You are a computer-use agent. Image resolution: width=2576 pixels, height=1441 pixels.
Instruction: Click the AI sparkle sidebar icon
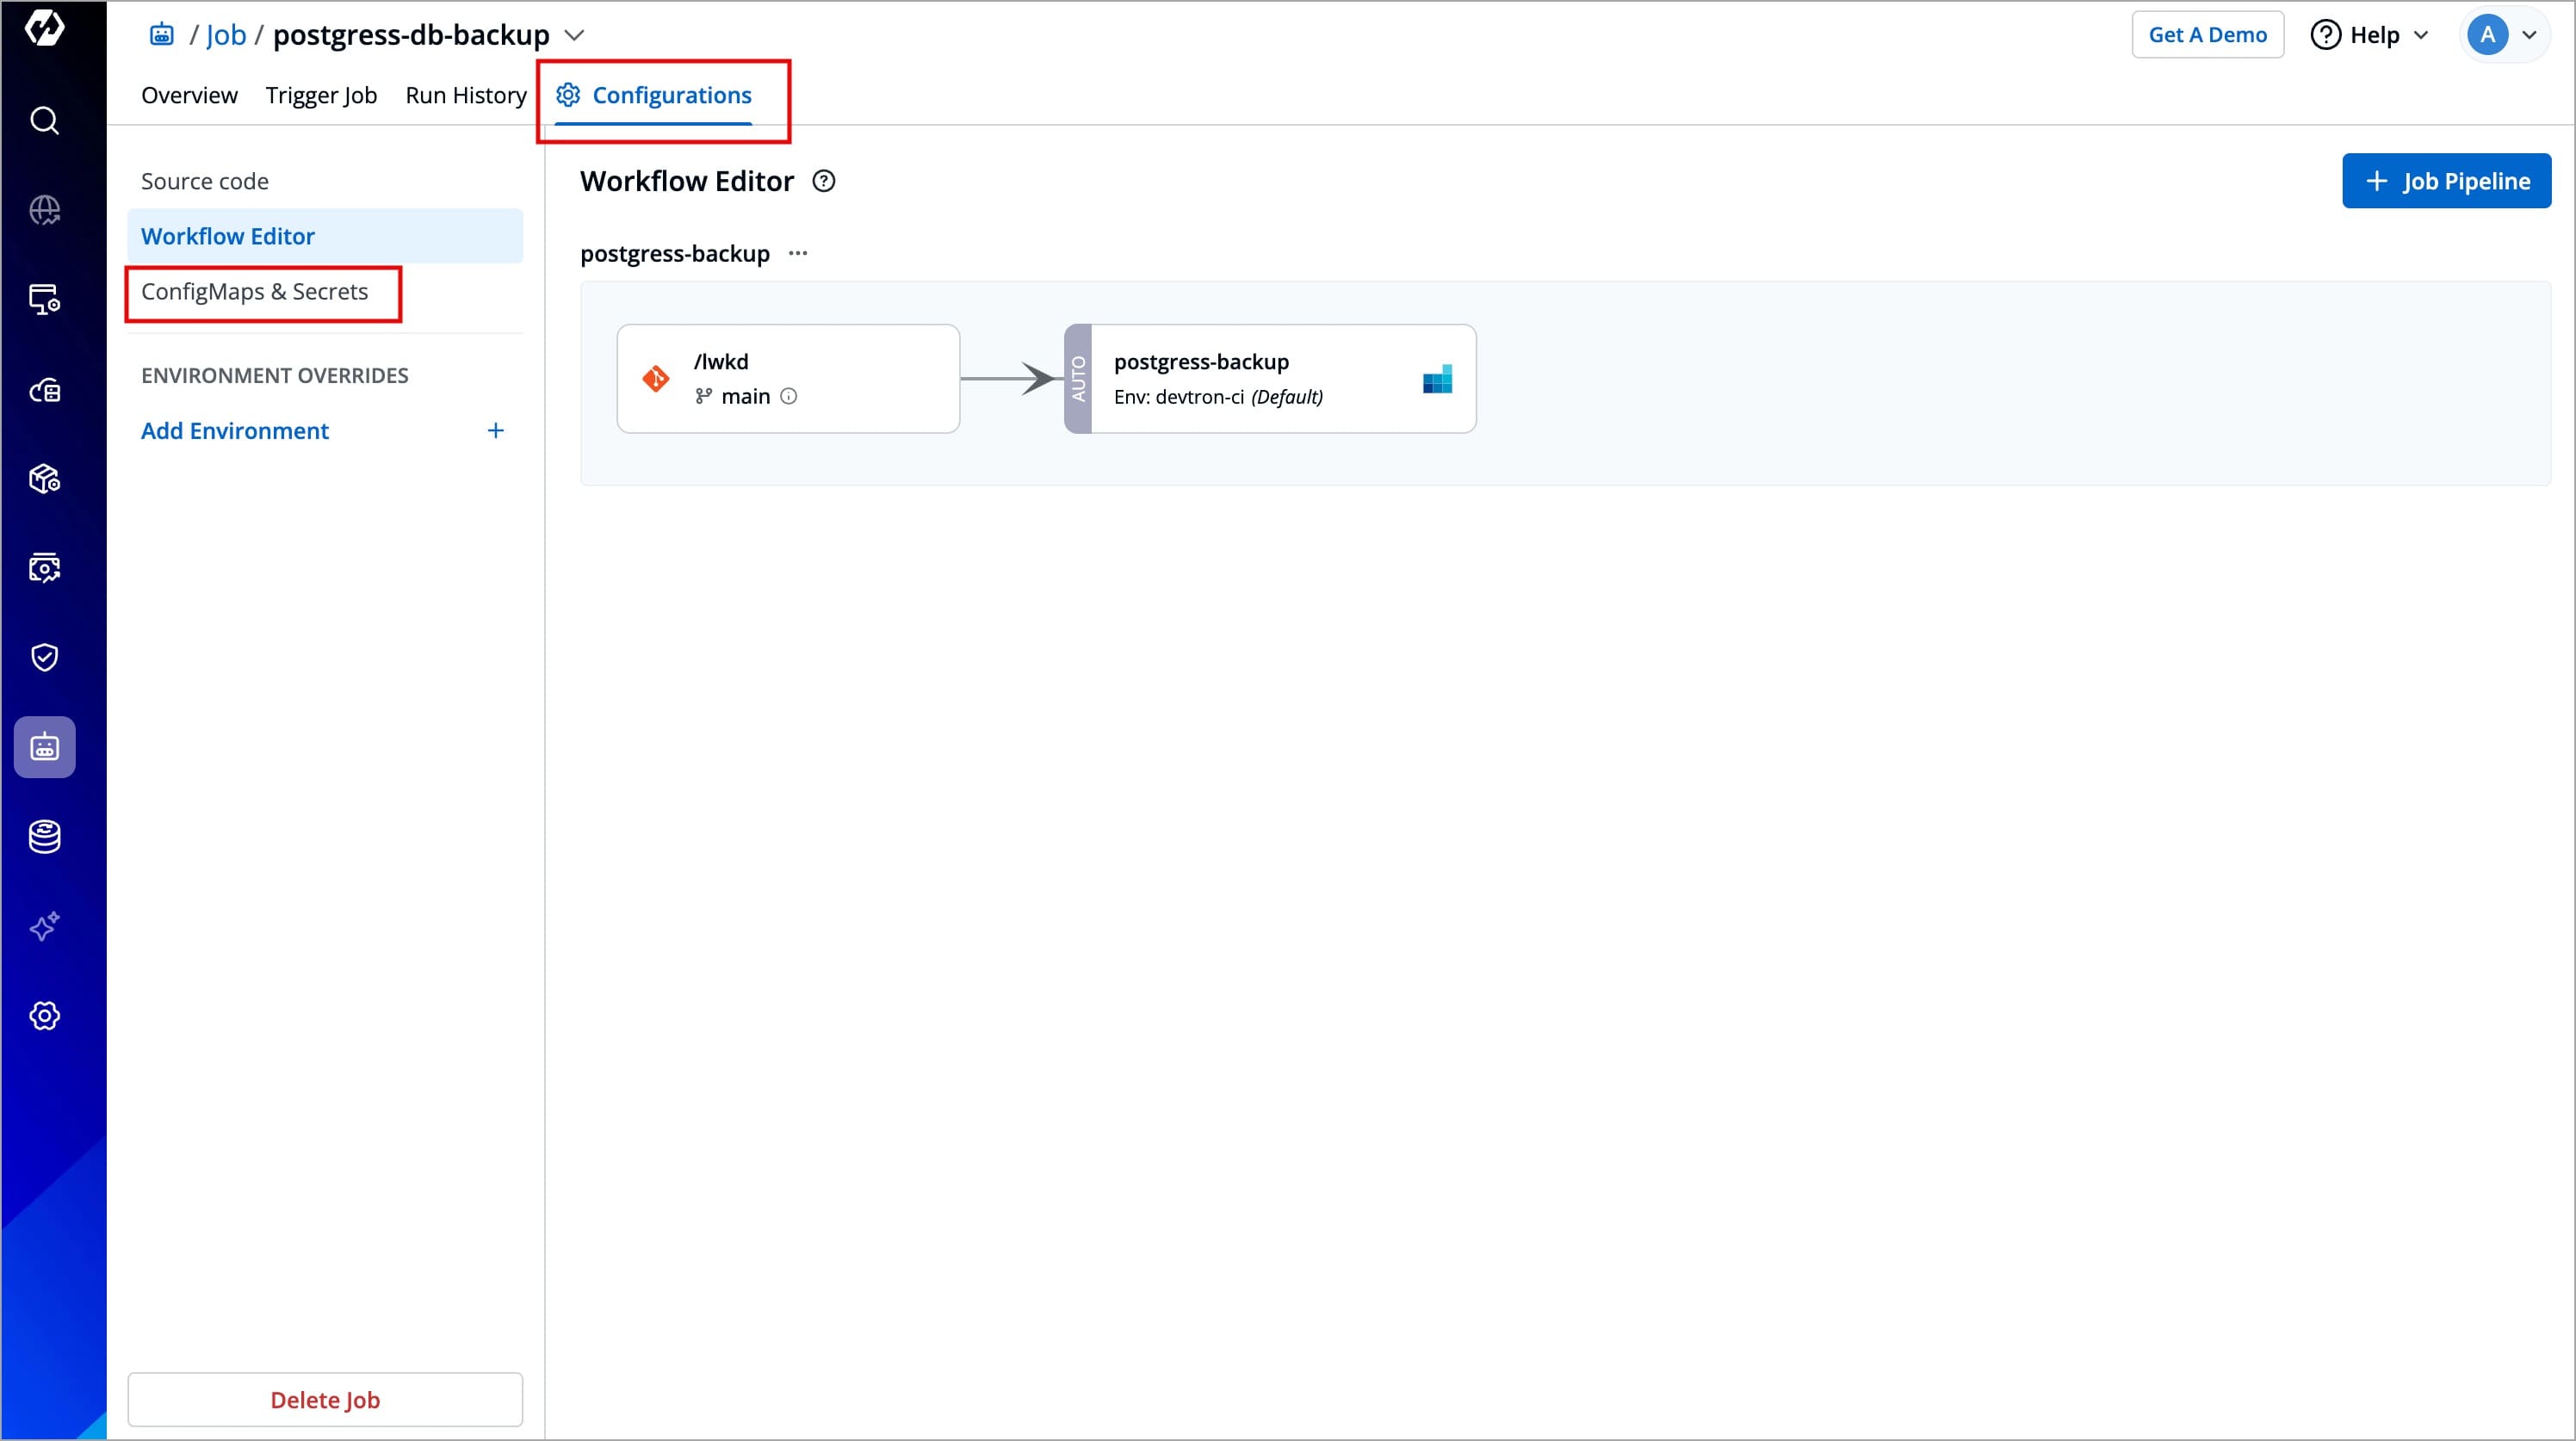coord(44,926)
